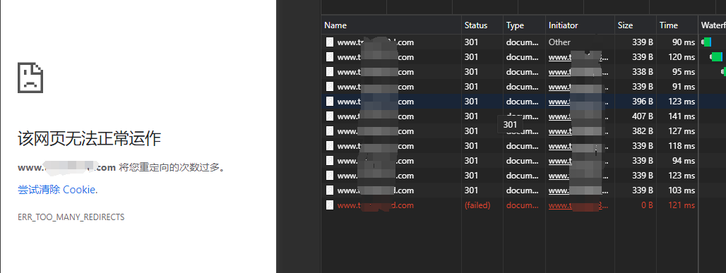726x273 pixels.
Task: Open the initiator link in the 118 ms row
Action: (578, 146)
